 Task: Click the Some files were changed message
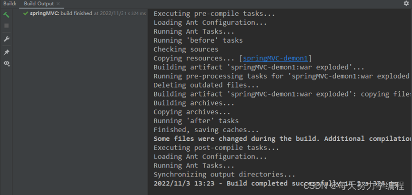(283, 138)
